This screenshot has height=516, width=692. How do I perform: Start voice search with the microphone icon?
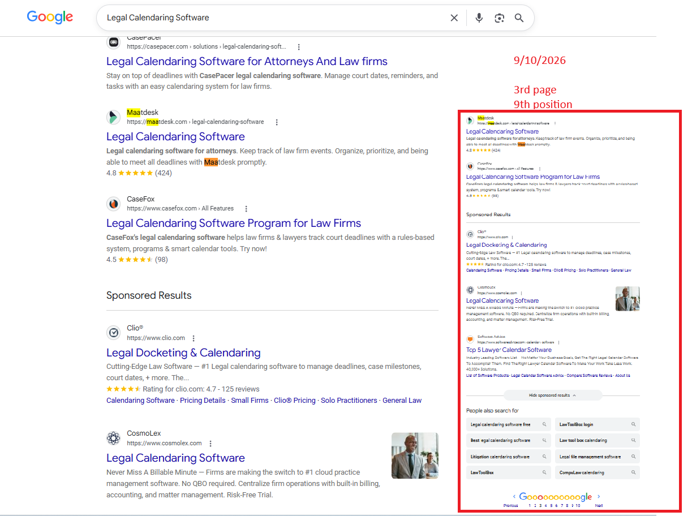479,18
